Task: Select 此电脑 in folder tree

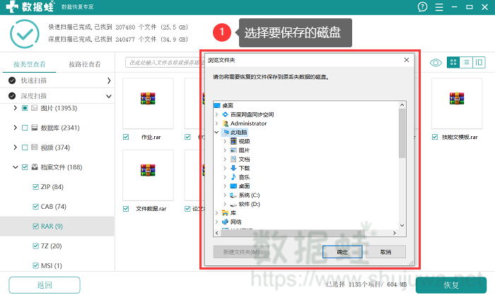Action: [238, 132]
